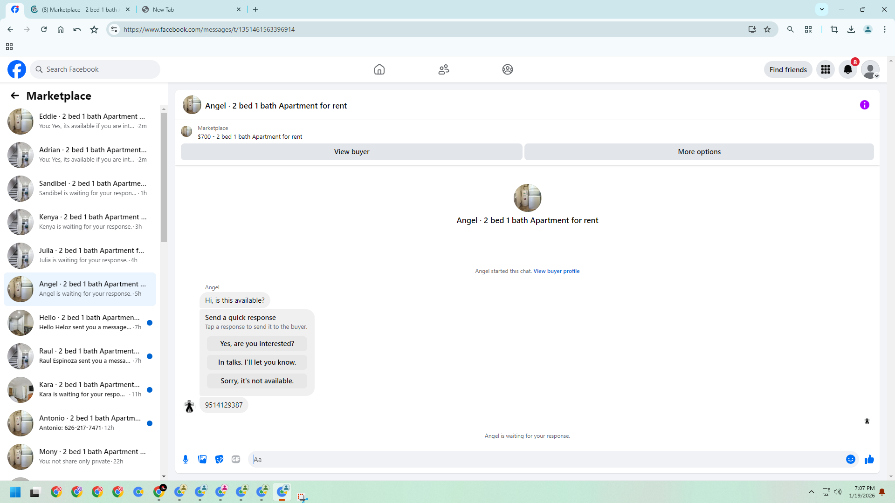
Task: Send 'Sorry, it's not available.' quick response
Action: 257,381
